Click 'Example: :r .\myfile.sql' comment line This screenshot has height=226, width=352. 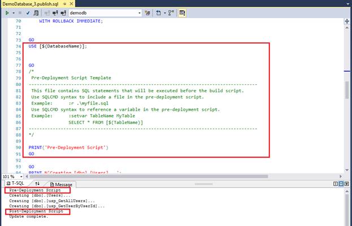tap(69, 103)
